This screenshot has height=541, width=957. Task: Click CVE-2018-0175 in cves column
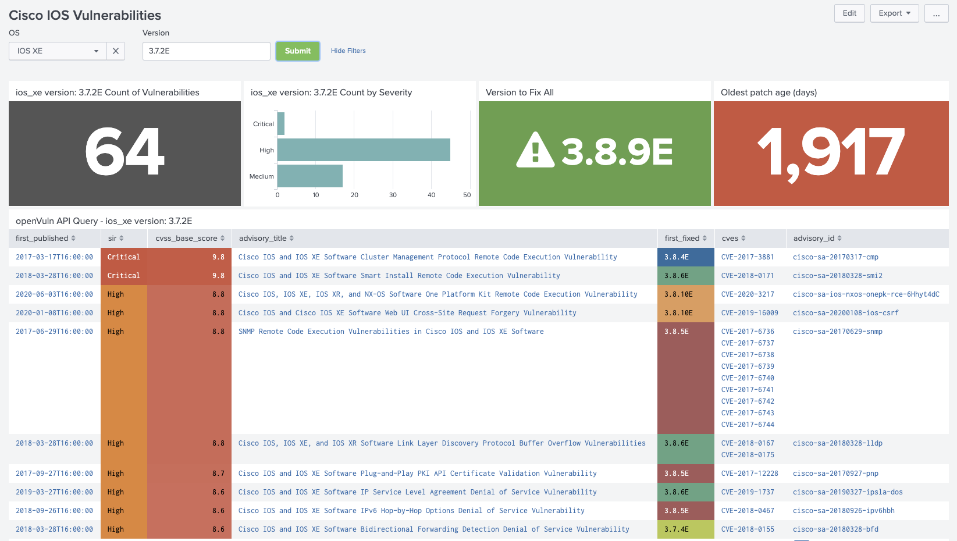[x=748, y=455]
